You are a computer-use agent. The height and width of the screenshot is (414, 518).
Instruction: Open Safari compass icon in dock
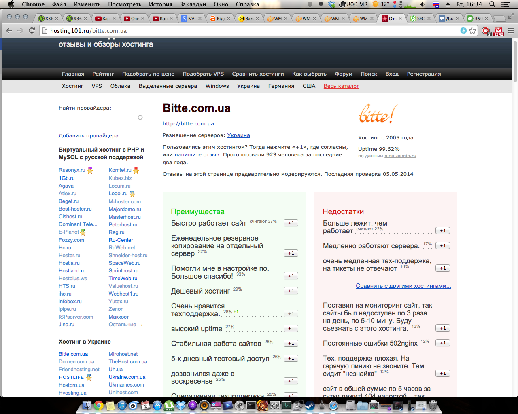pos(333,405)
